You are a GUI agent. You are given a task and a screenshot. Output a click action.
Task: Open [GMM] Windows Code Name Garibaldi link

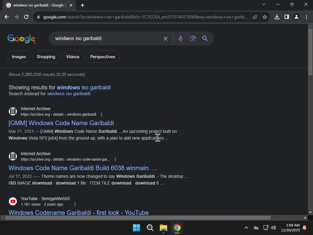click(x=61, y=123)
